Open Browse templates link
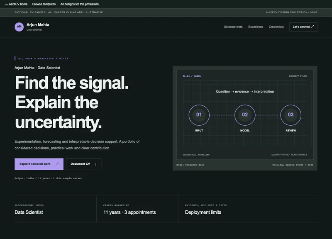Screen dimensions: 332x239 point(44,4)
